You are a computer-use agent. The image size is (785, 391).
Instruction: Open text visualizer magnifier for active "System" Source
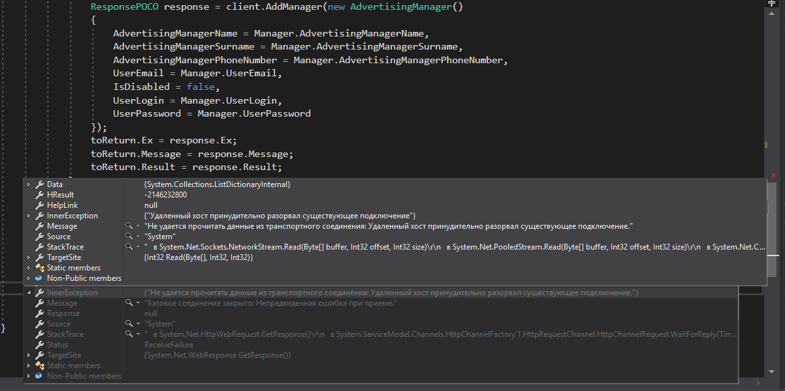(129, 237)
